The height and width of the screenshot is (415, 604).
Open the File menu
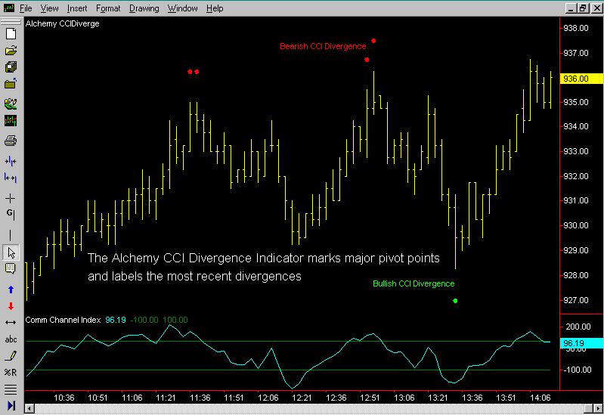click(x=26, y=8)
